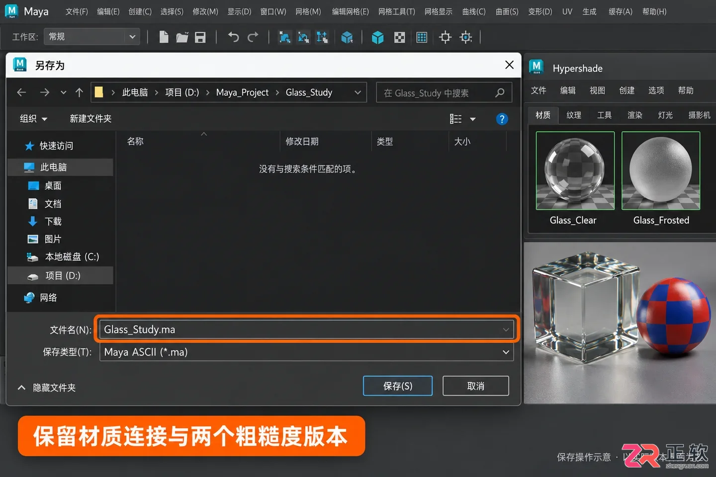Switch to Hypershade 纹理 tab

tap(574, 115)
